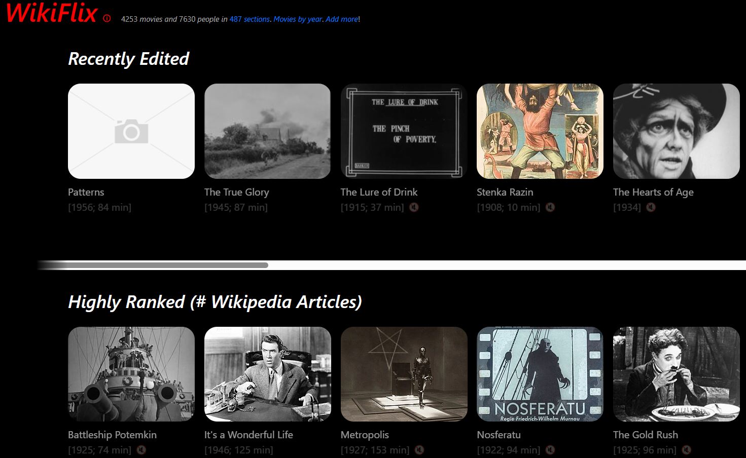Click the Gold Rush poster thumbnail

[x=676, y=374]
